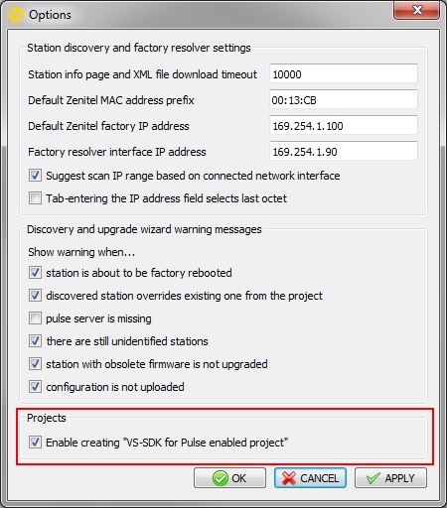Toggle obsolete firmware not upgraded warning
Viewport: 447px width, 508px height.
point(35,364)
